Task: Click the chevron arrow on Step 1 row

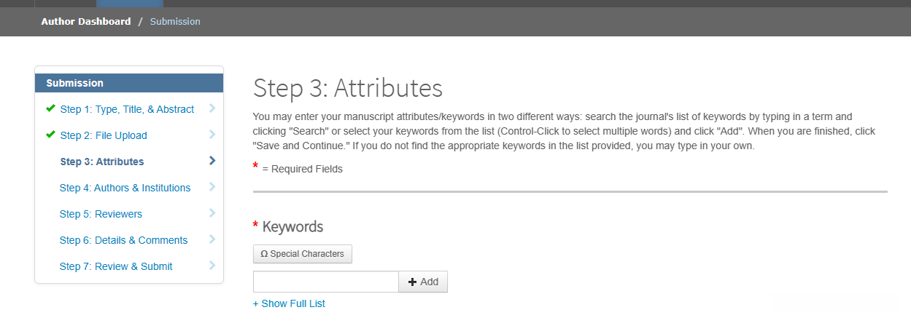Action: [212, 108]
